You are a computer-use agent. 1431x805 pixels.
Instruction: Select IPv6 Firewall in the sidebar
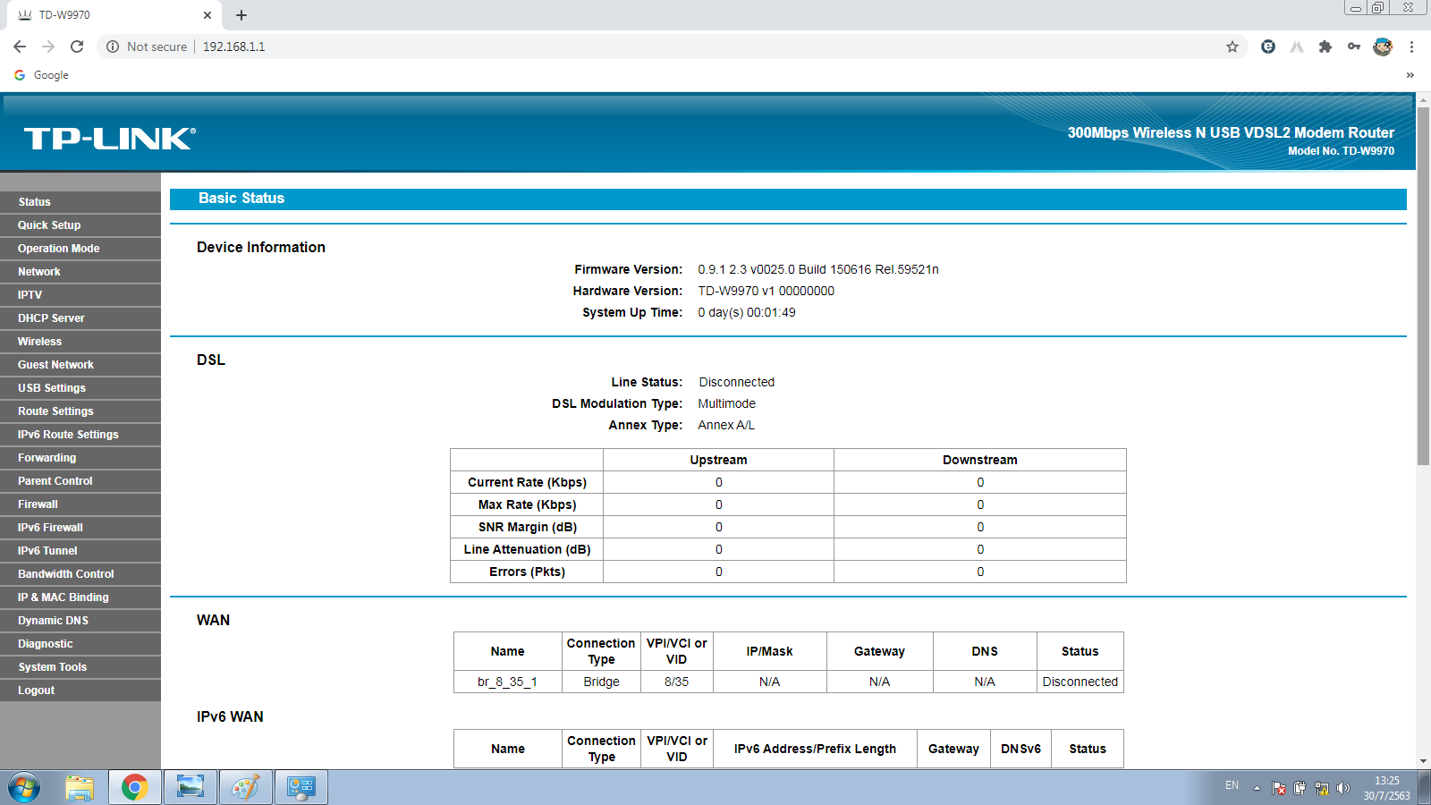[80, 528]
